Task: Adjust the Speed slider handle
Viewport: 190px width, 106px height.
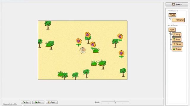Action: coord(115,101)
